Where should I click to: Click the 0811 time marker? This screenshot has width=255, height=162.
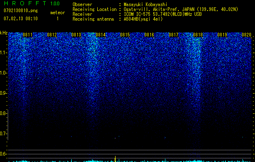[28, 35]
